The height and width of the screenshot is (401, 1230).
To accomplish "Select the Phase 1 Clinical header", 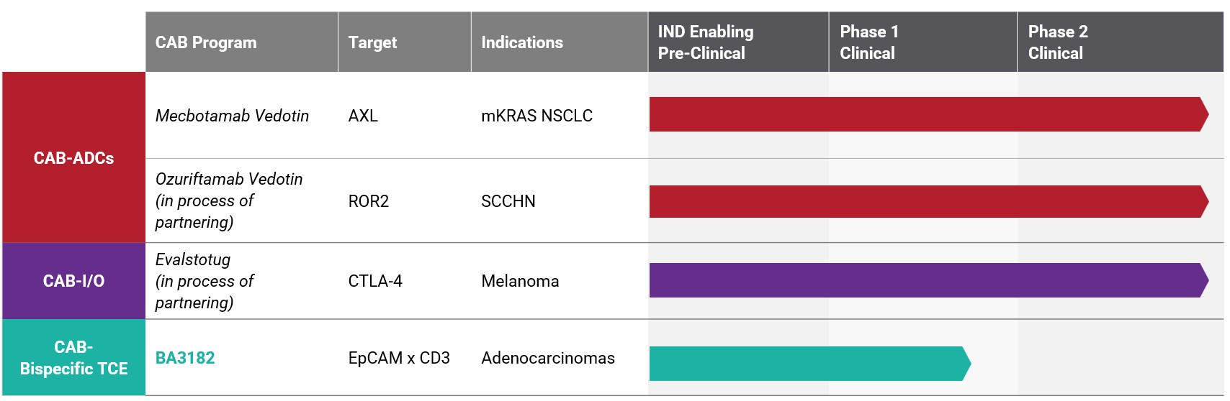I will point(868,42).
